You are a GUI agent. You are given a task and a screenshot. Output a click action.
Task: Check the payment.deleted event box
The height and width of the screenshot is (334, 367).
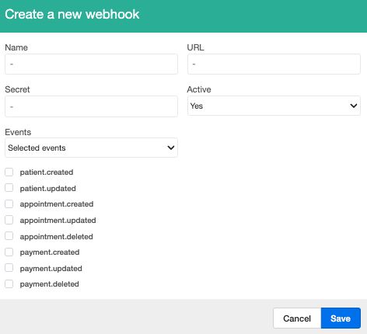tap(9, 284)
